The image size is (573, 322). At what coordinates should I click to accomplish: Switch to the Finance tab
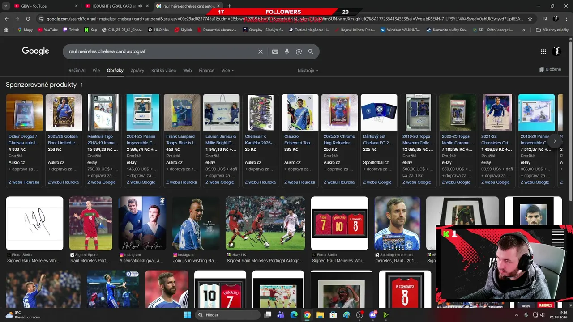pos(206,70)
